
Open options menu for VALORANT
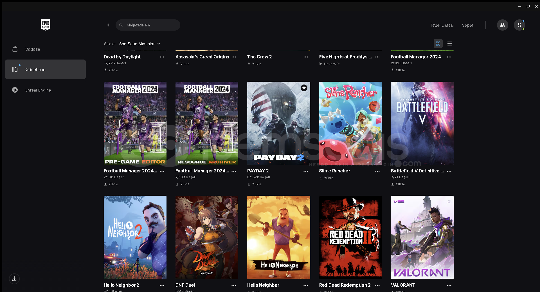[449, 285]
